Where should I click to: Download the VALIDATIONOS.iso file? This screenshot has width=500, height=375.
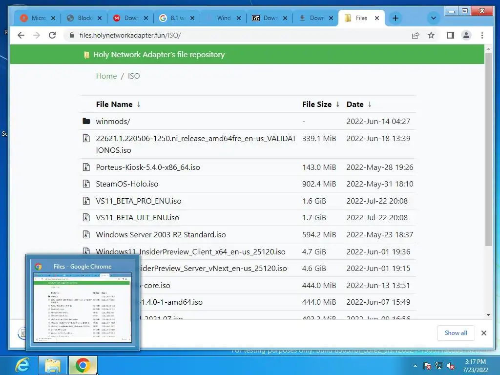(x=196, y=144)
